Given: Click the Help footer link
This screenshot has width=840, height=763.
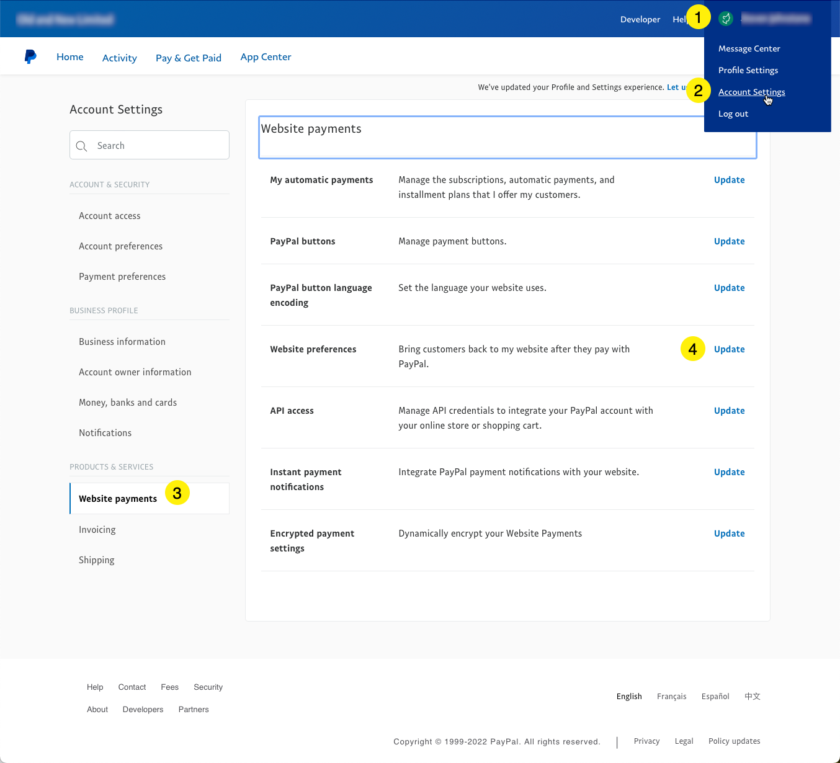Looking at the screenshot, I should (x=95, y=687).
